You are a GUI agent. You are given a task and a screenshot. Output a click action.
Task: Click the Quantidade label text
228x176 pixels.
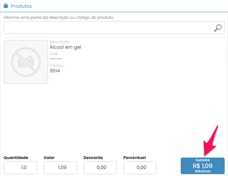click(x=16, y=158)
